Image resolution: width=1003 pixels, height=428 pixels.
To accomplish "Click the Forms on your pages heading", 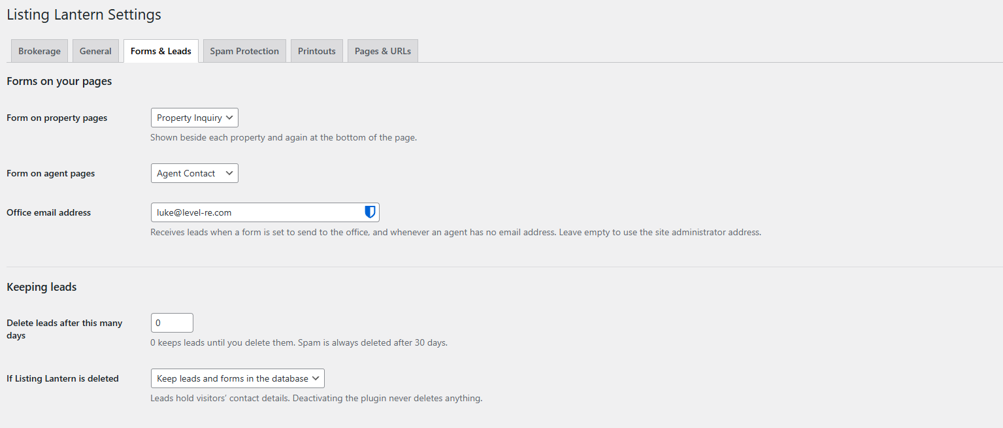I will [59, 81].
